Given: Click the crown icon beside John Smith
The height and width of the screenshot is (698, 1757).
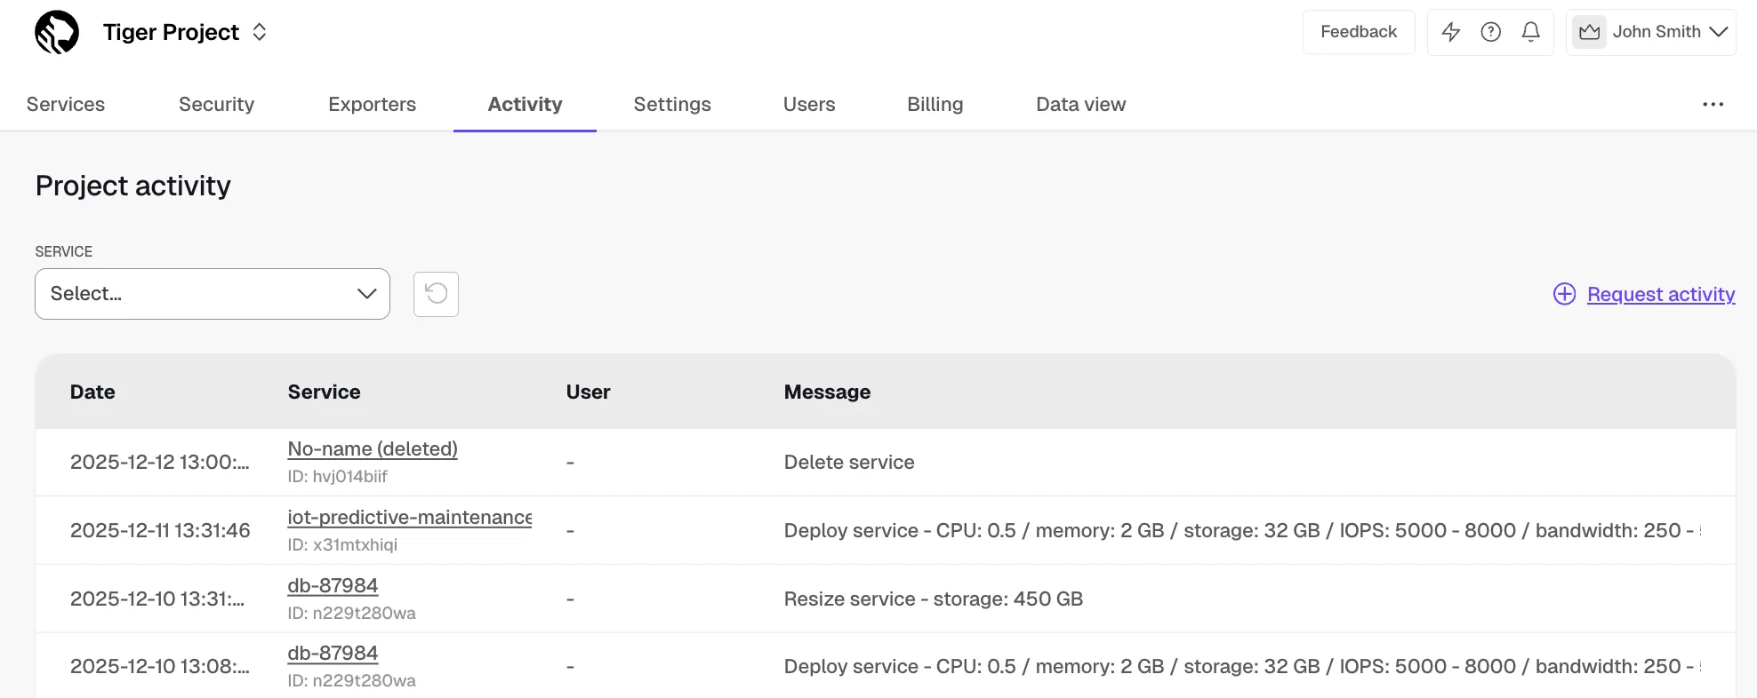Looking at the screenshot, I should (x=1590, y=32).
